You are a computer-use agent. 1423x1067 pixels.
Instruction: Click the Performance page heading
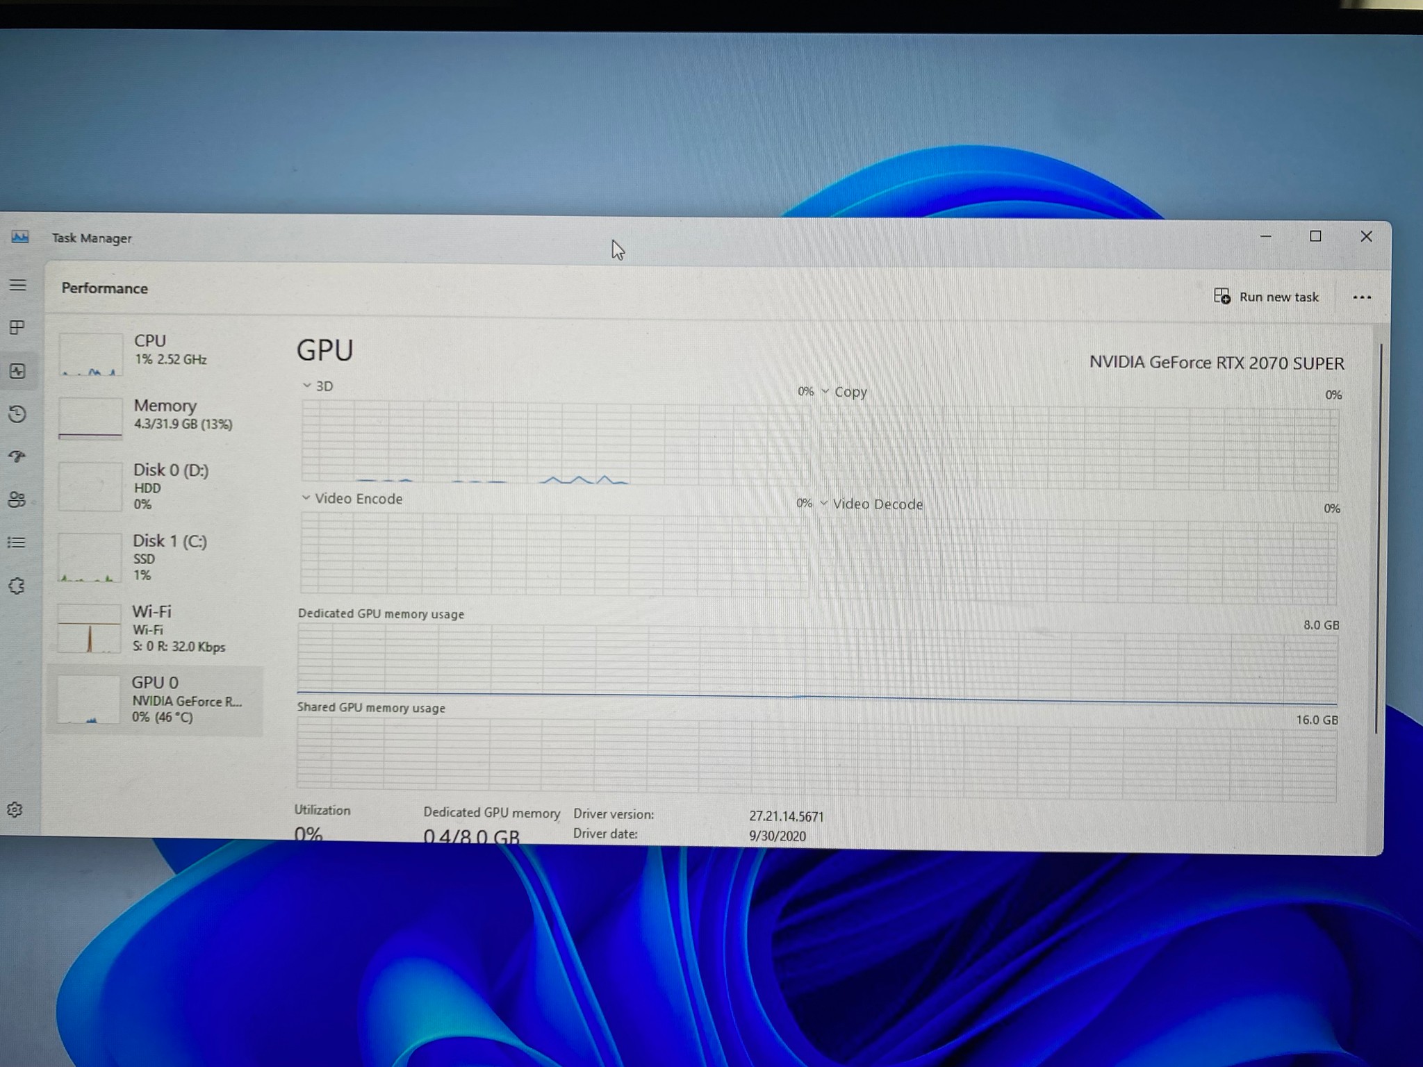(105, 288)
